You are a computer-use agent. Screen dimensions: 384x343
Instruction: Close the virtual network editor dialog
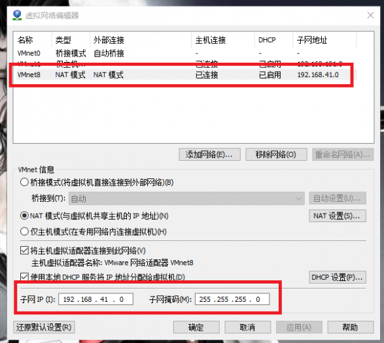(x=370, y=15)
